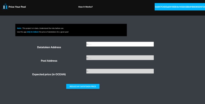Click 'This project is in beta' note text
The width and height of the screenshot is (205, 104).
43,28
